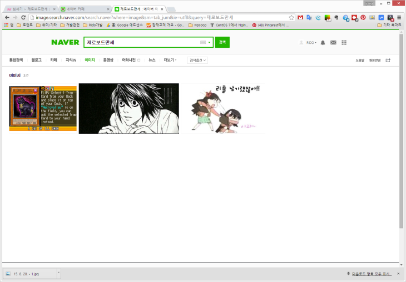
Task: Open the Naver services grid icon
Action: pos(344,43)
